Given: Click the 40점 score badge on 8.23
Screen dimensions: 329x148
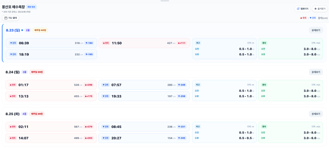Looking at the screenshot, I should pos(40,30).
